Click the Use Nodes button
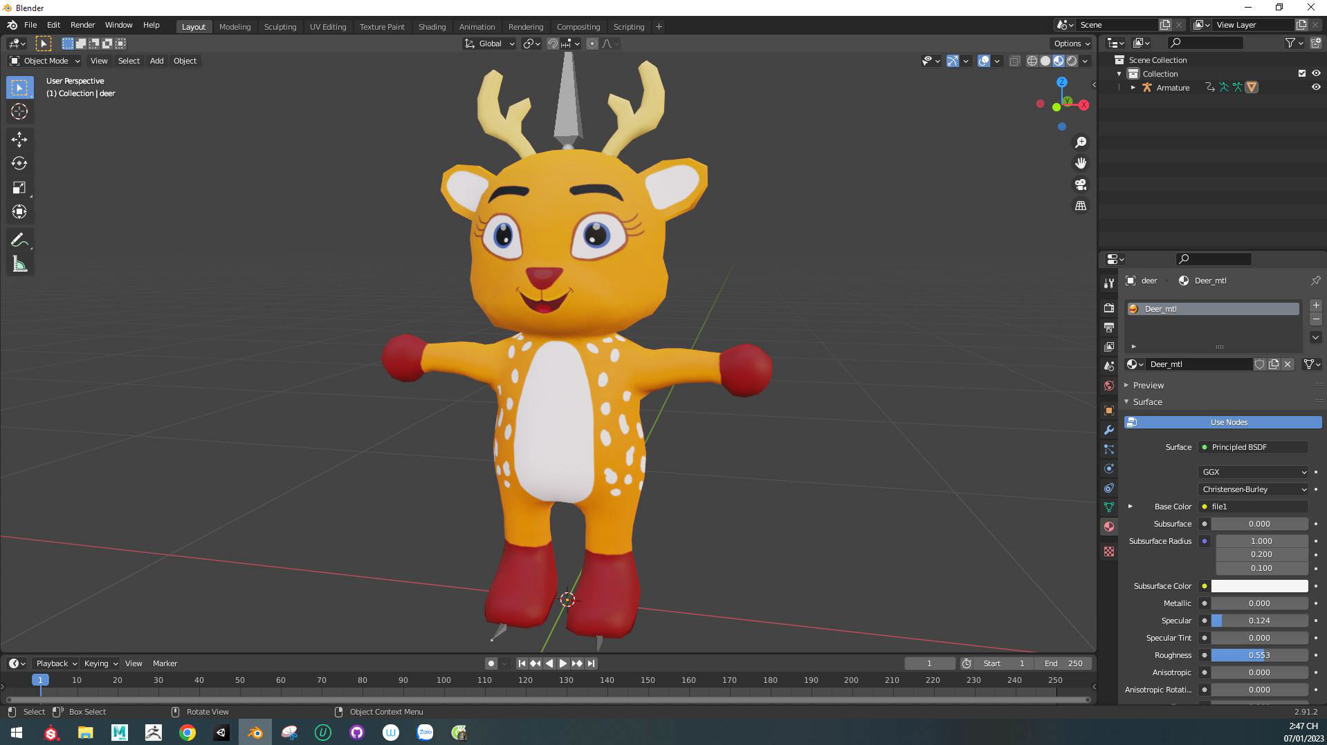This screenshot has width=1327, height=745. 1223,422
